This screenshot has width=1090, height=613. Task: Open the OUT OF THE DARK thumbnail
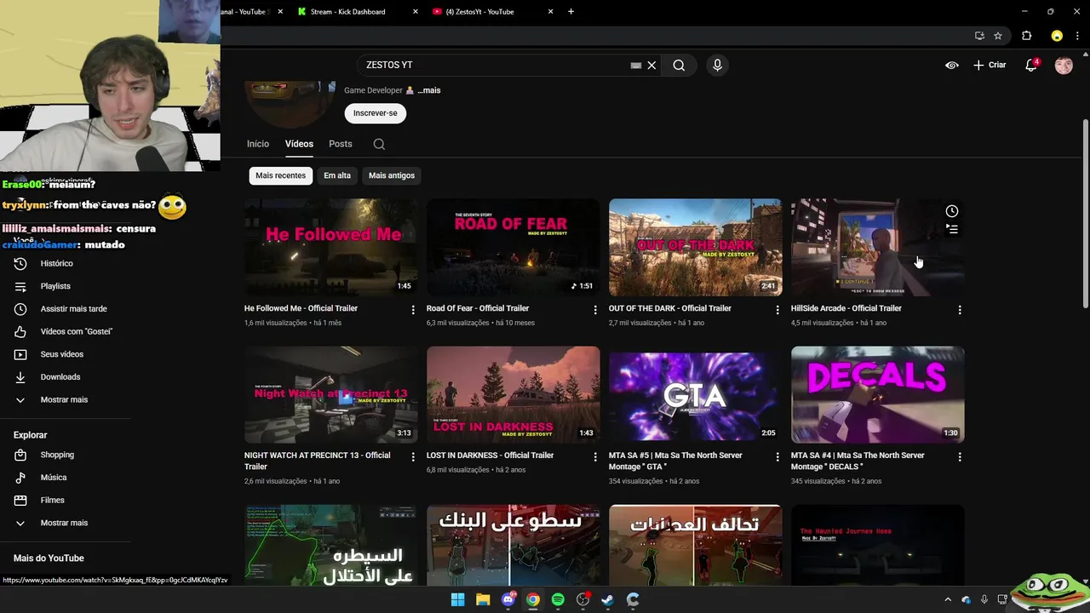tap(696, 248)
